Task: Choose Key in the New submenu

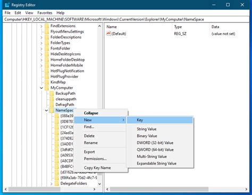Action: tap(160, 120)
